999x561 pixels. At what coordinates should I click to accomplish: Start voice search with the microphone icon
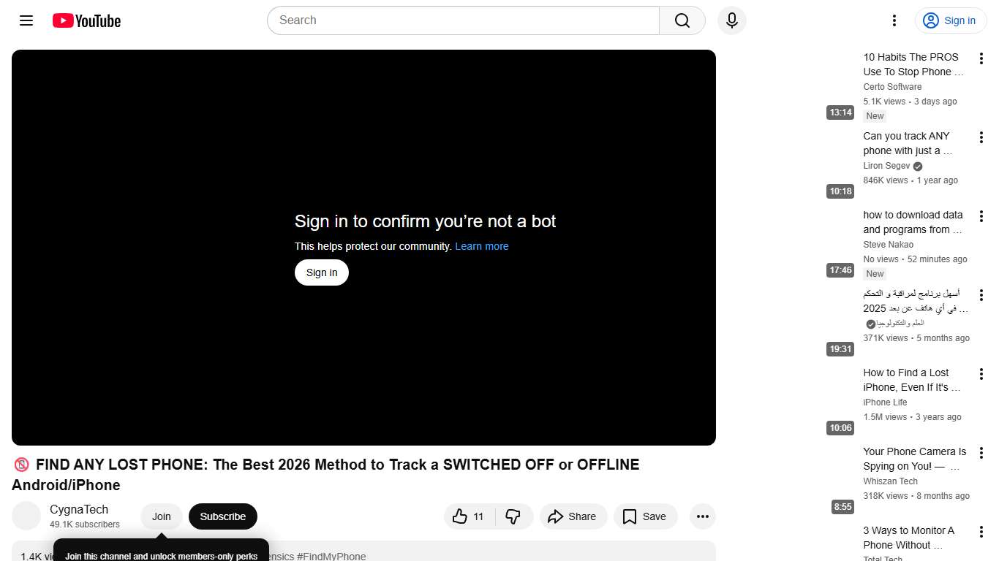731,20
